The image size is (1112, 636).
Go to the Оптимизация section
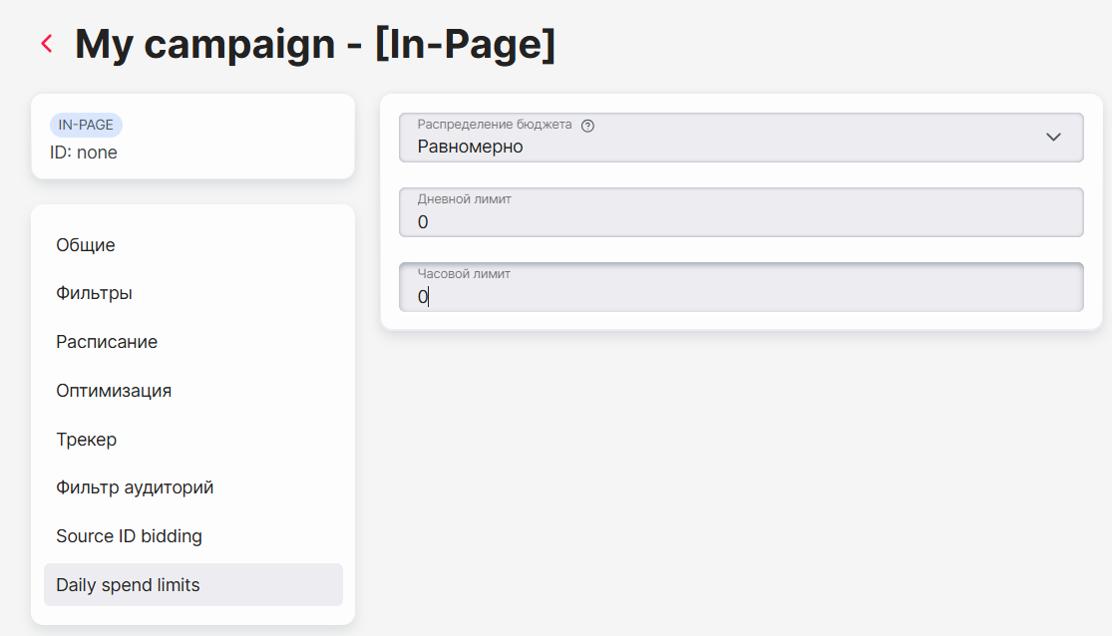click(114, 391)
